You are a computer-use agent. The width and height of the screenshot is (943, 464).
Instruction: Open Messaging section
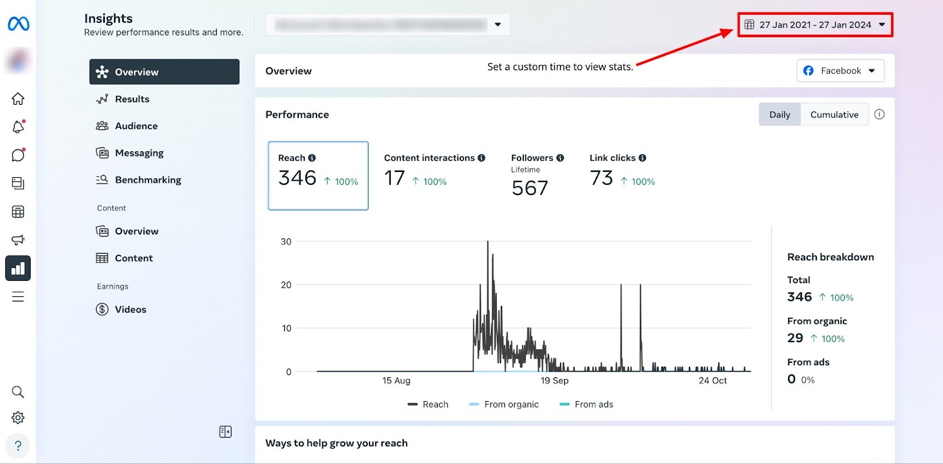click(x=164, y=153)
